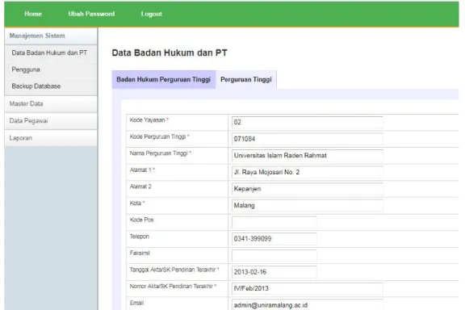This screenshot has width=465, height=310.
Task: Switch to Badan Hukum Perguruan Tinggi tab
Action: [163, 79]
